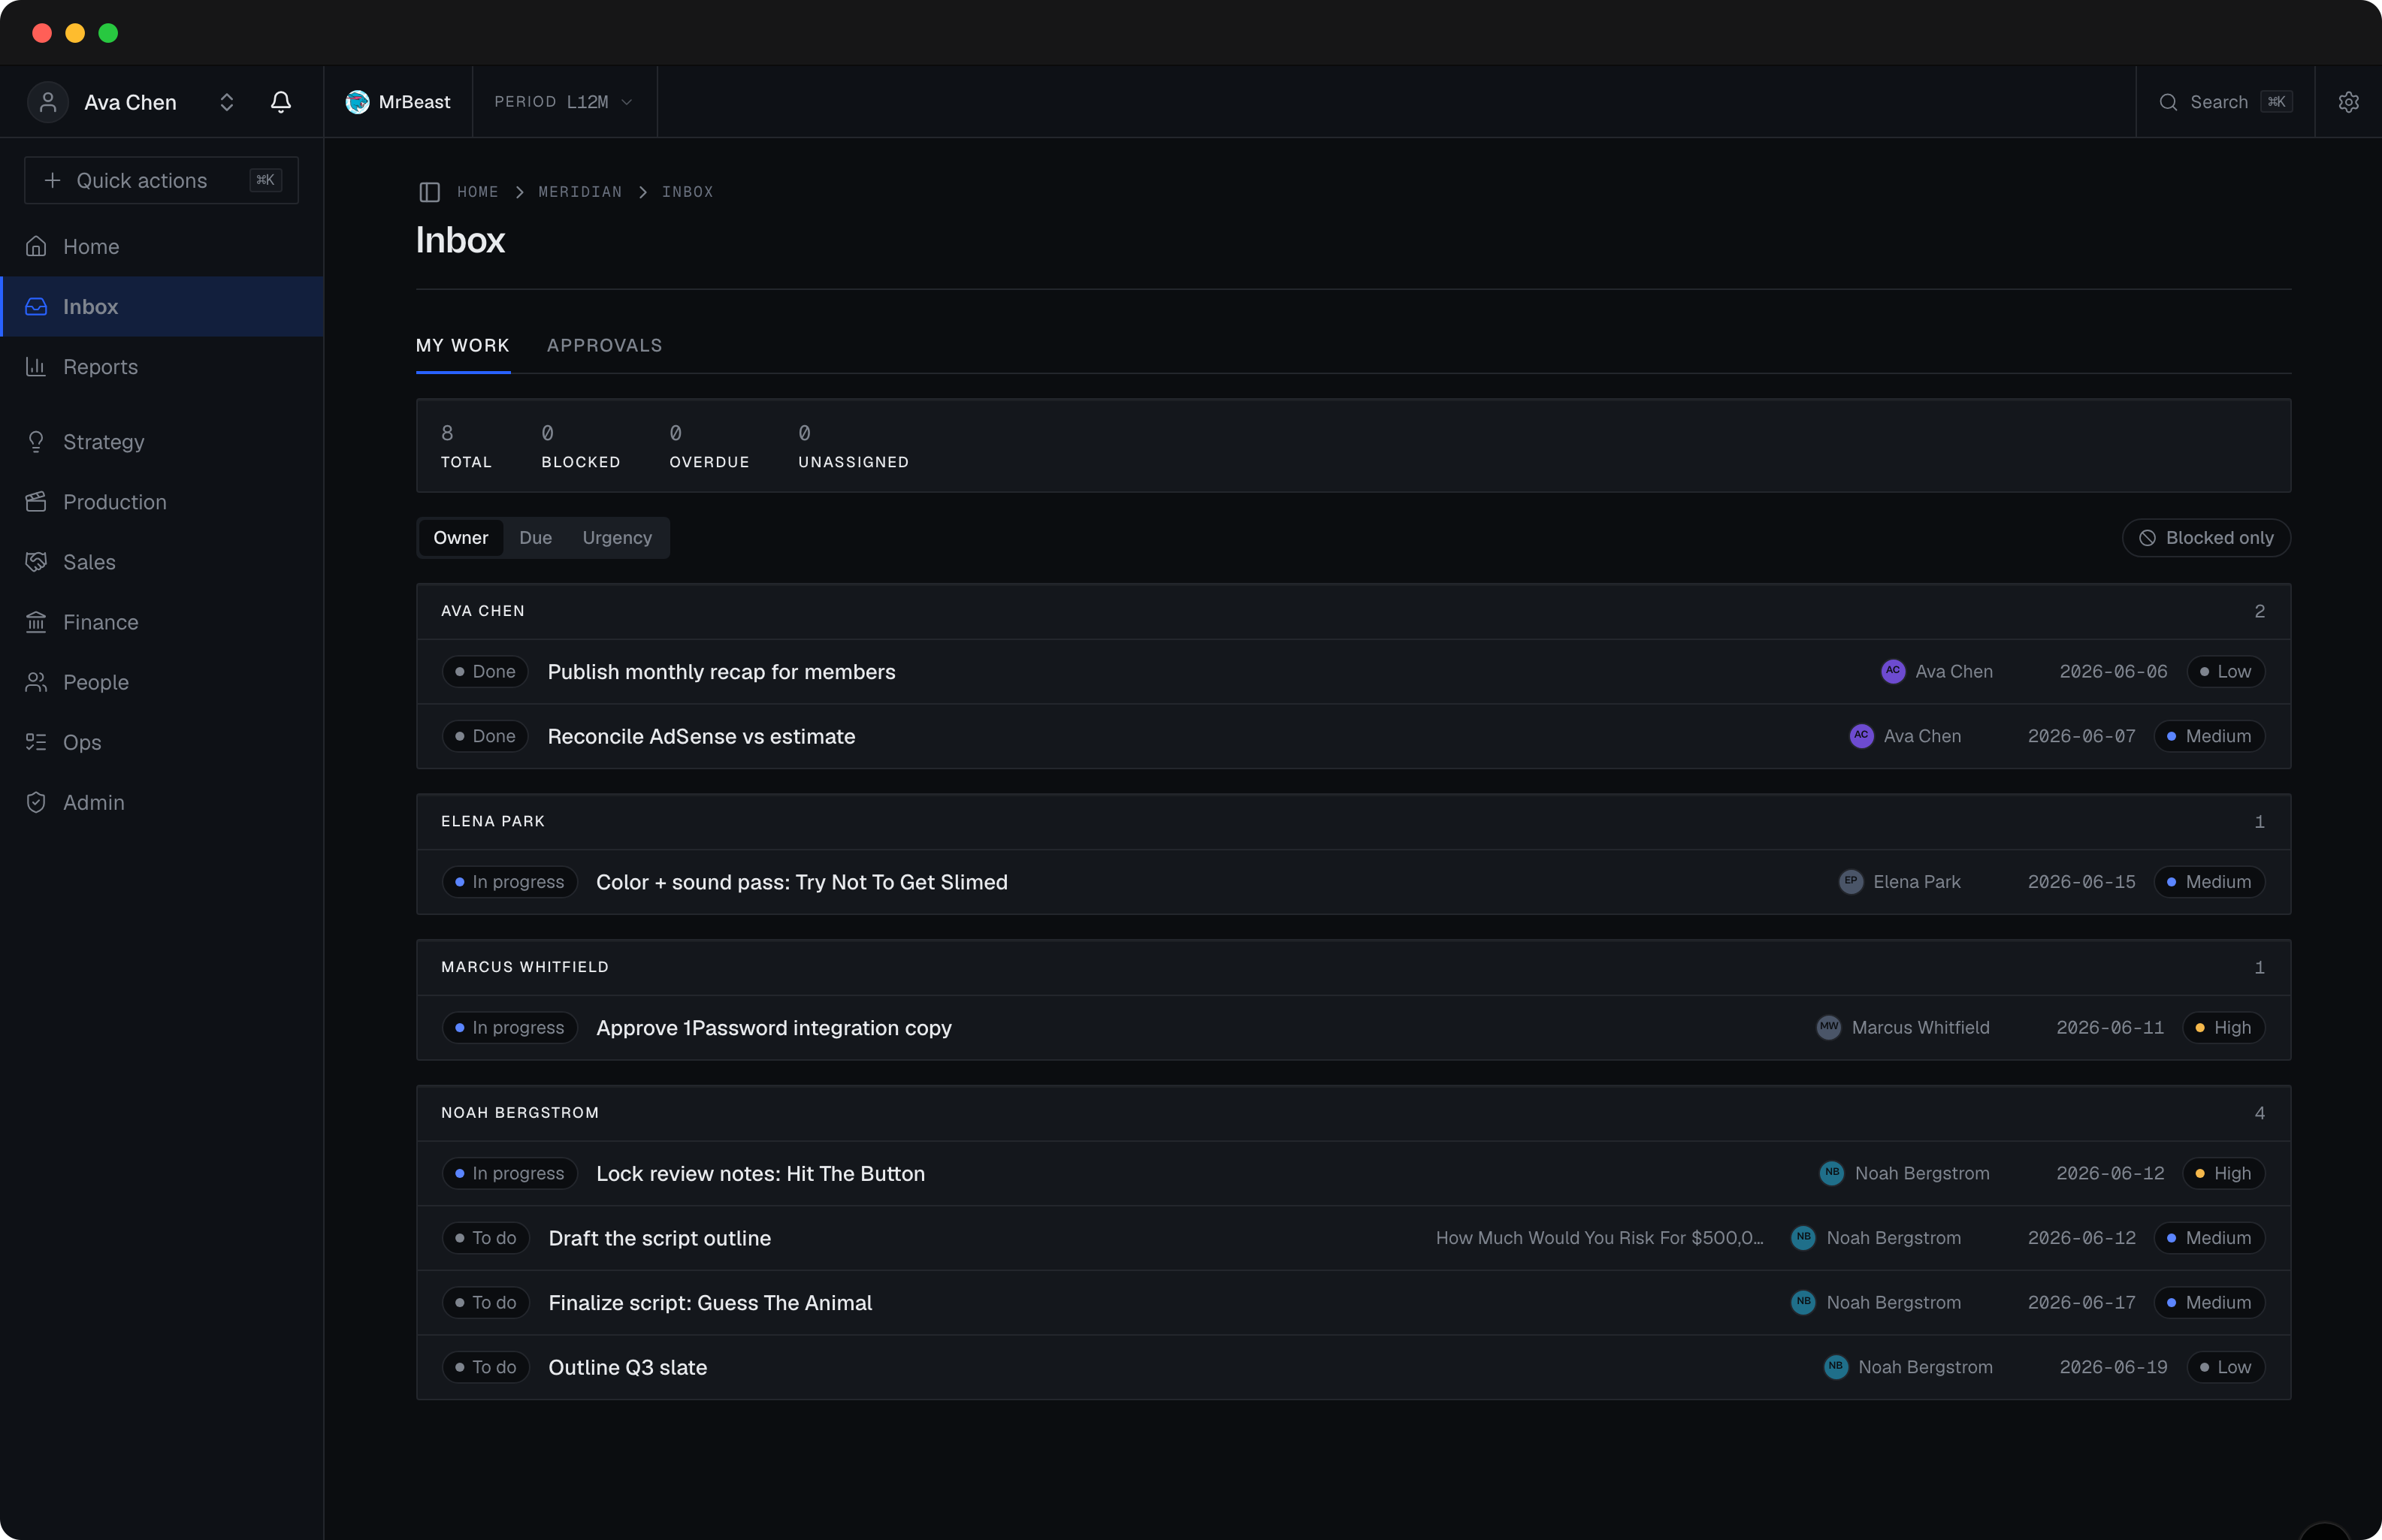Open linked video How Much Would You Risk
Image resolution: width=2382 pixels, height=1540 pixels.
pyautogui.click(x=1599, y=1238)
